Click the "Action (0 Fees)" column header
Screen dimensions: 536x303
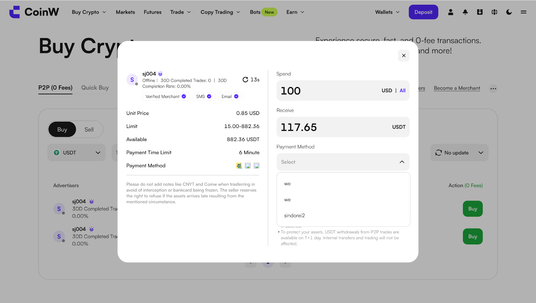(x=466, y=185)
